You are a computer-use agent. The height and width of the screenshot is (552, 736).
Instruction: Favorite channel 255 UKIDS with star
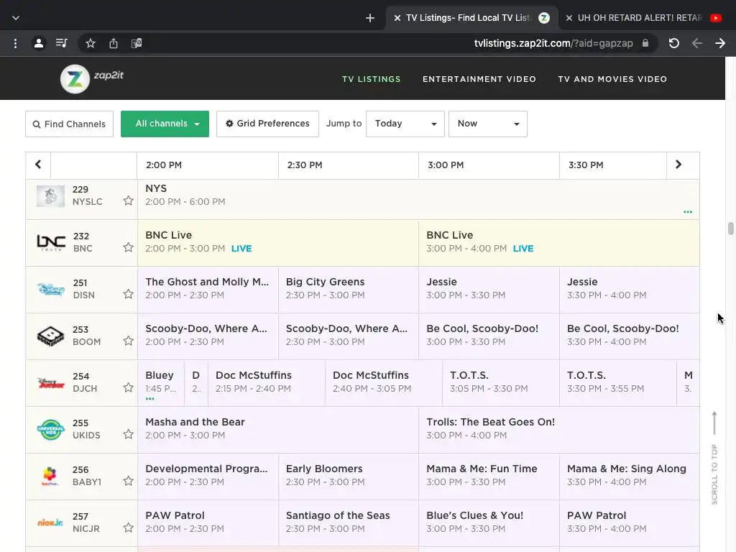pos(128,434)
